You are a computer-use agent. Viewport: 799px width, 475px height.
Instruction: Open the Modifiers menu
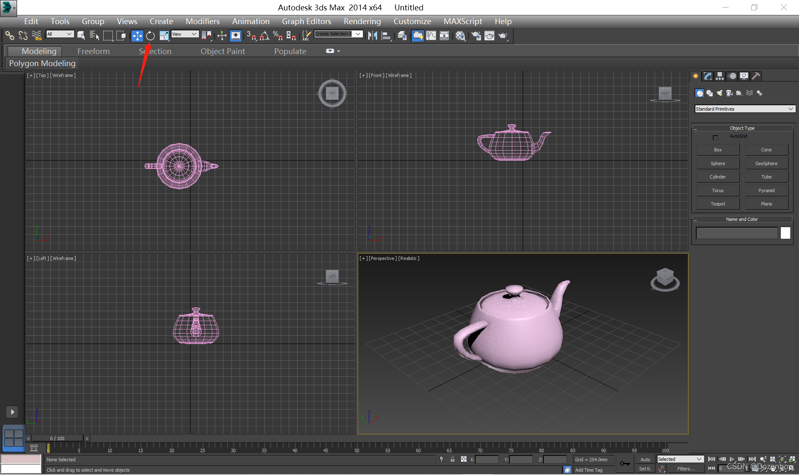coord(202,21)
